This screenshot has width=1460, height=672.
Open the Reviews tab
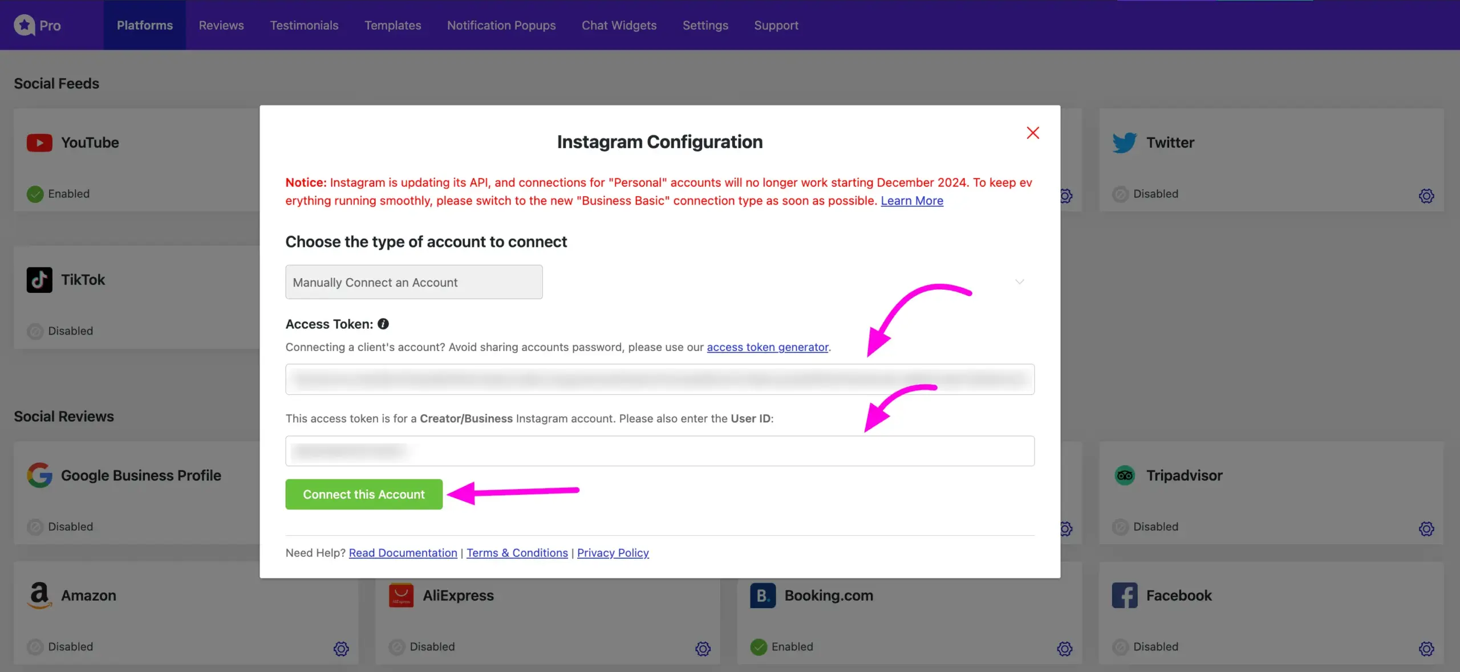[x=221, y=25]
